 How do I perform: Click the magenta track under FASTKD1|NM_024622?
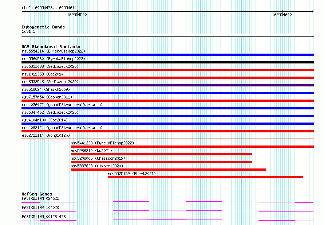click(x=167, y=202)
